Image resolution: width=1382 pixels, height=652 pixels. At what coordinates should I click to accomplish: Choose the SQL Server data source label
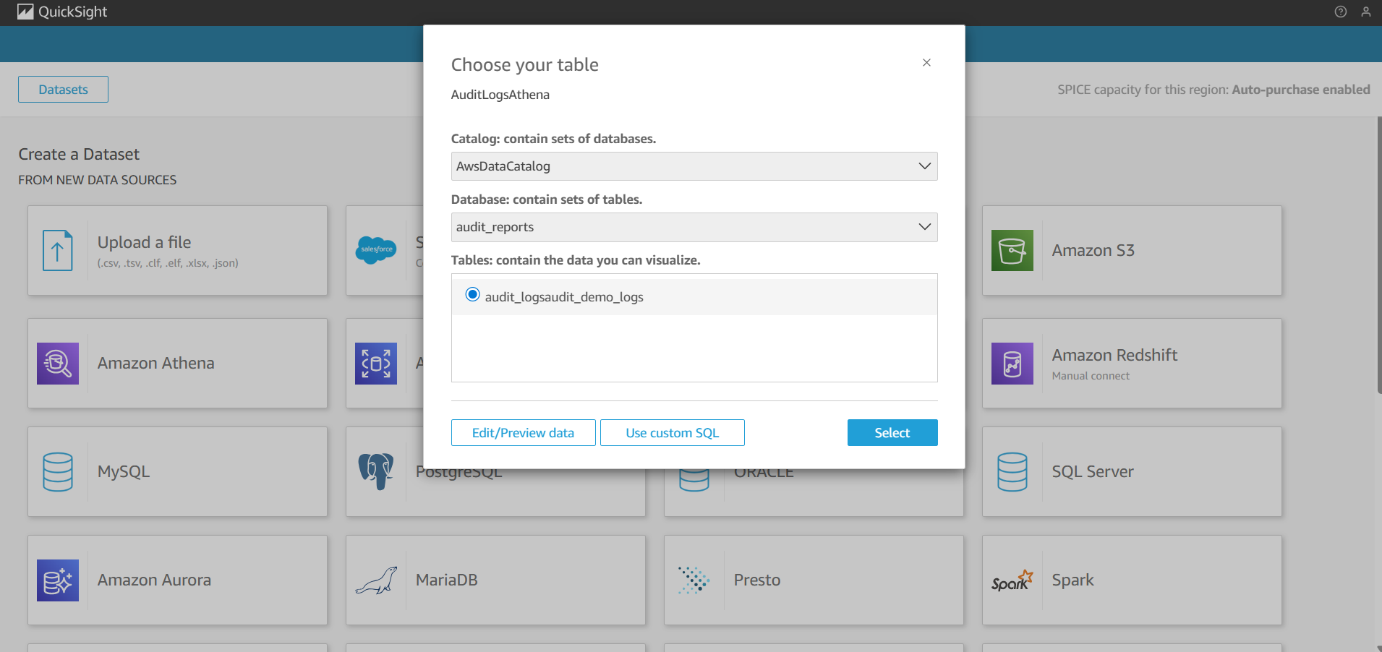[x=1093, y=471]
